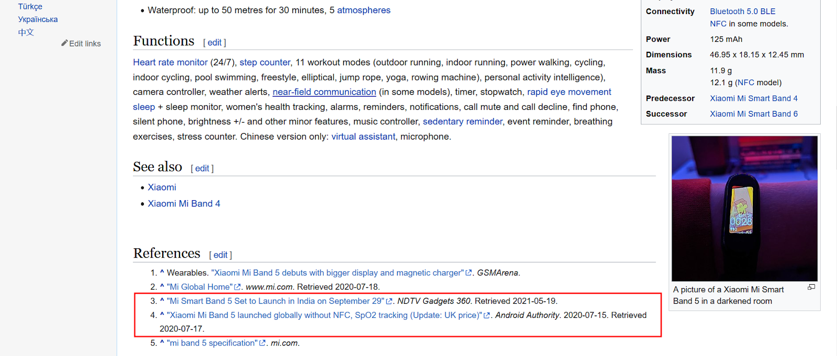Switch to the 中文 language version
837x356 pixels.
pyautogui.click(x=26, y=32)
